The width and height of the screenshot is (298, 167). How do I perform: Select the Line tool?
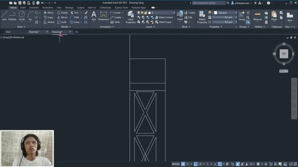pos(4,15)
